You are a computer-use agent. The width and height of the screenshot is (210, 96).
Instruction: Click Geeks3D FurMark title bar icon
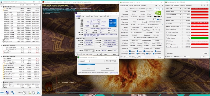[43, 2]
